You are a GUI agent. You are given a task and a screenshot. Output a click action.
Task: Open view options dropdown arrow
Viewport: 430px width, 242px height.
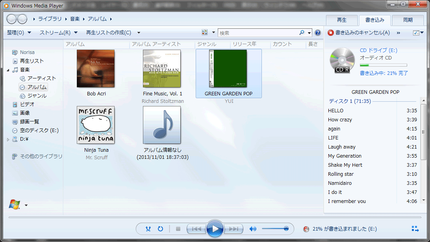pyautogui.click(x=213, y=32)
